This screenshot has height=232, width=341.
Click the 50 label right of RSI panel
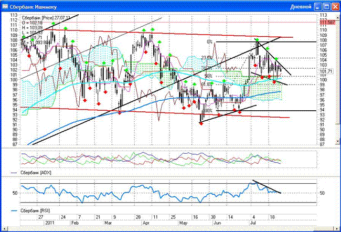[322, 193]
